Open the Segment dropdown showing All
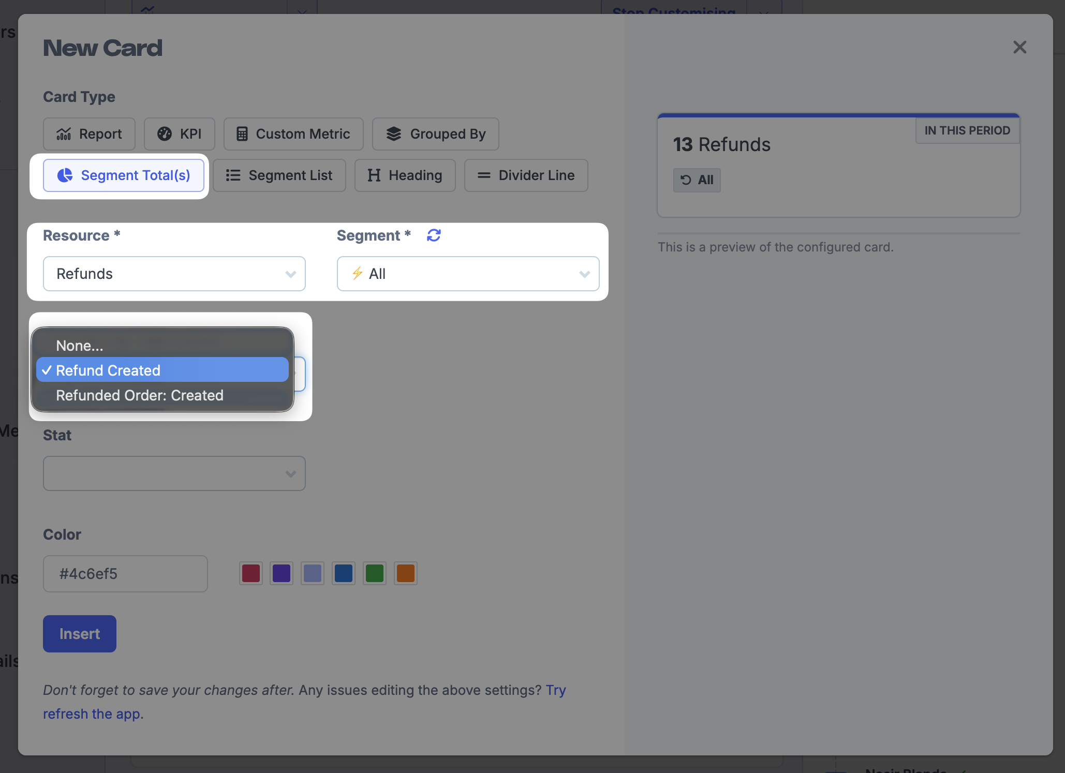 468,274
